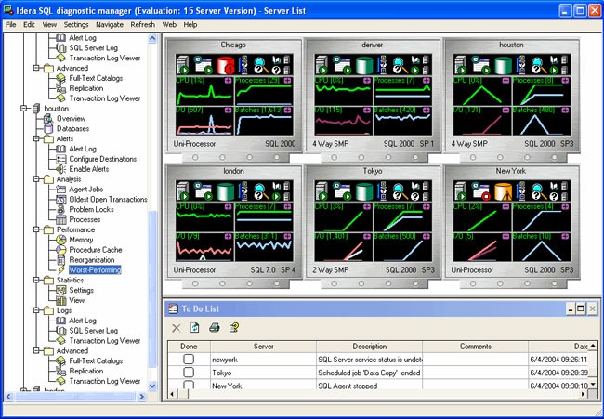Sort To Do List by Description column
This screenshot has height=419, width=604.
click(370, 347)
